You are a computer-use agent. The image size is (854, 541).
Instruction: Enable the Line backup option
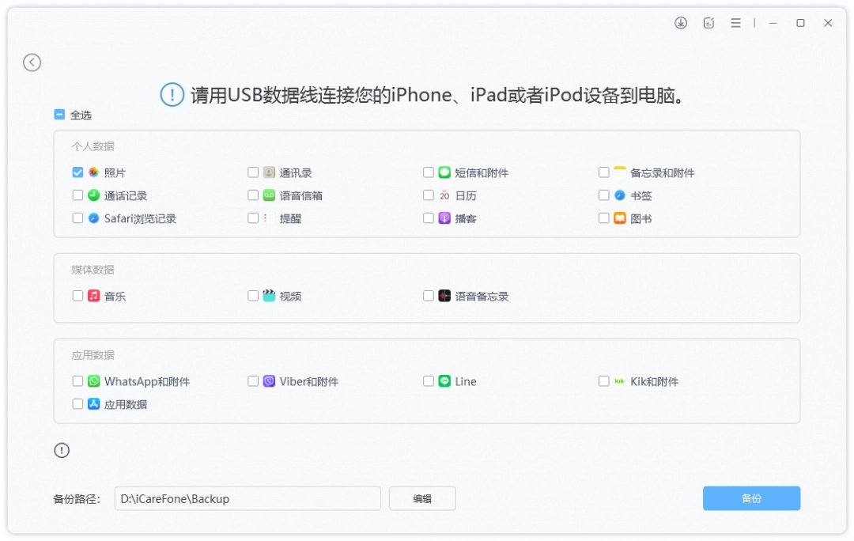[429, 380]
